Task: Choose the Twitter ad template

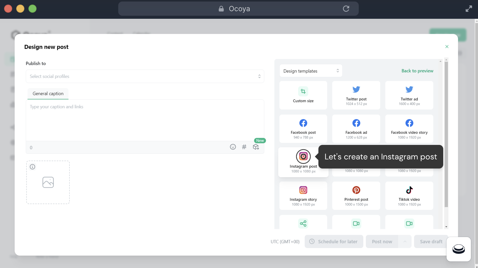Action: point(409,95)
